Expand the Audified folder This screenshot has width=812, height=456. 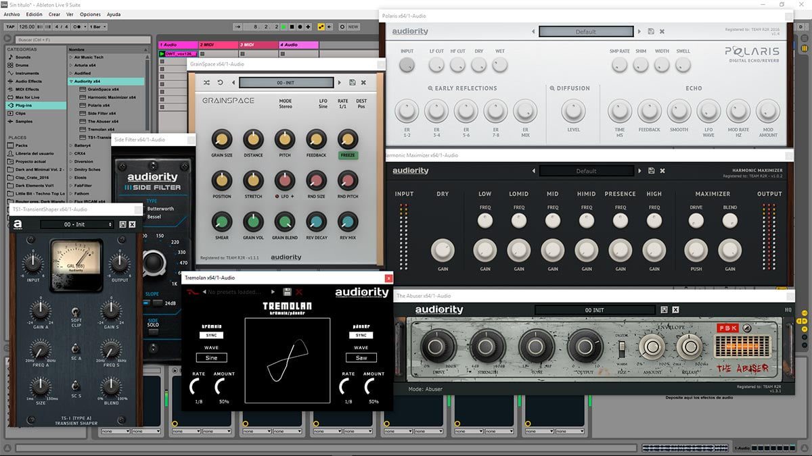(70, 74)
